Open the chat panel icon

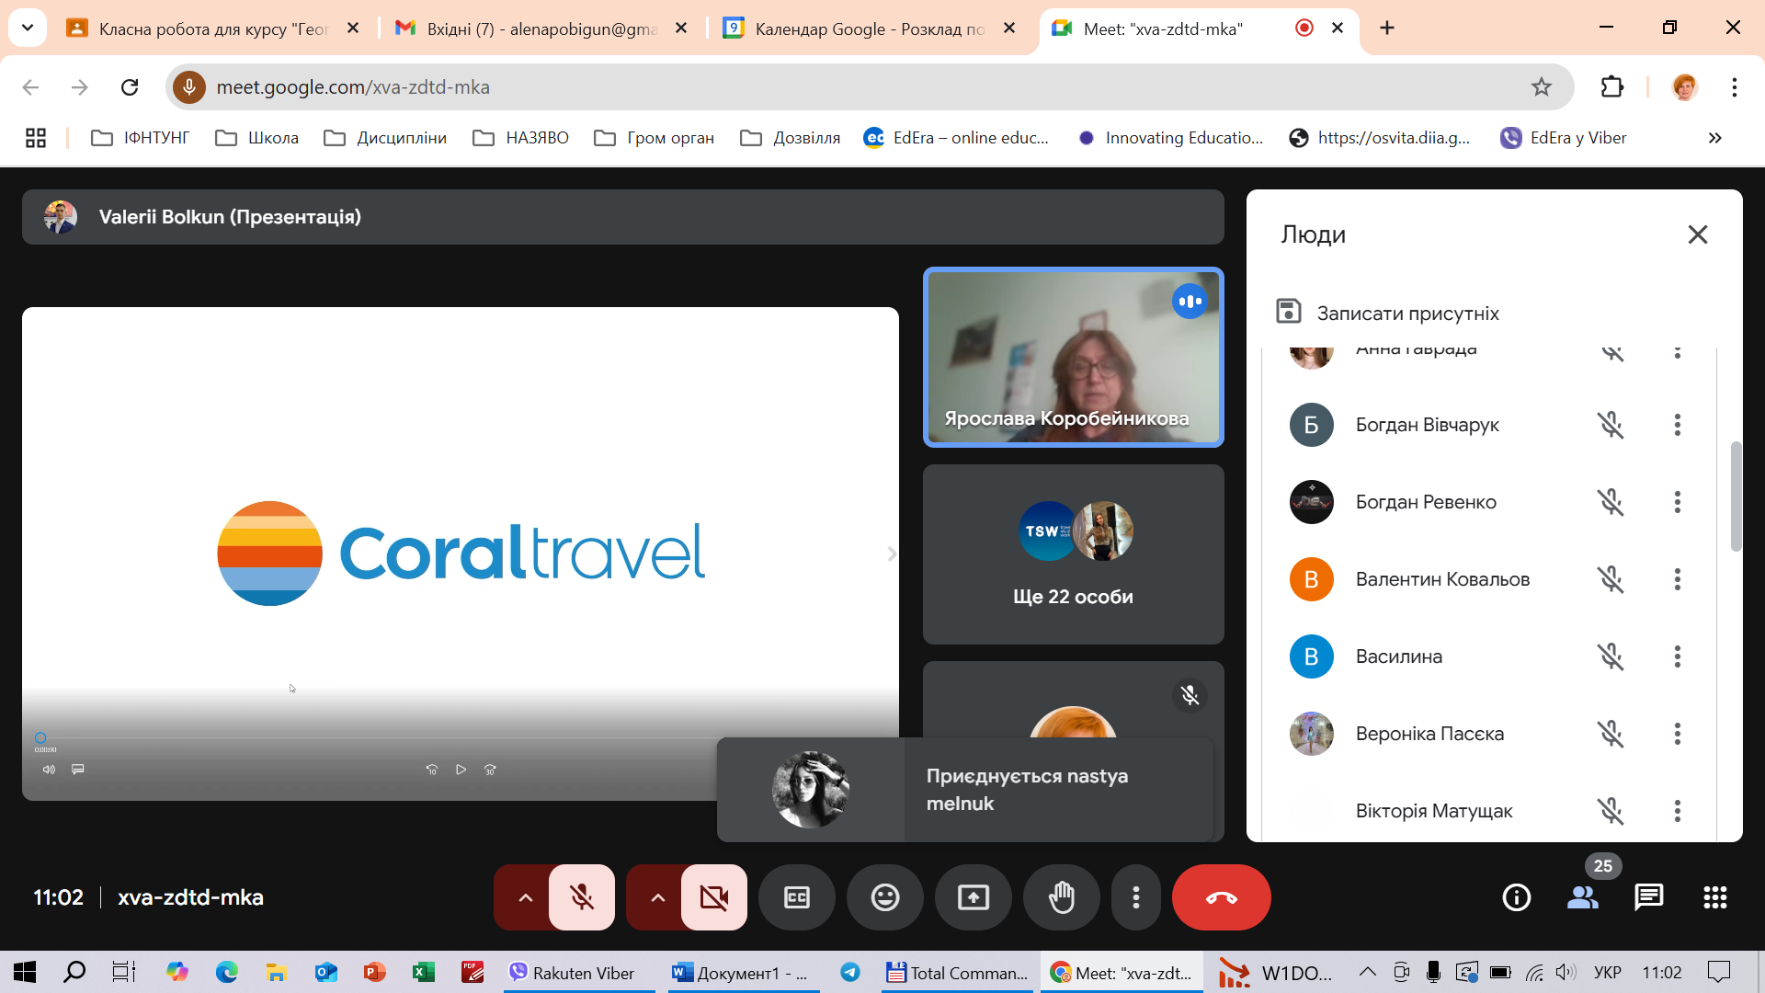click(1648, 897)
